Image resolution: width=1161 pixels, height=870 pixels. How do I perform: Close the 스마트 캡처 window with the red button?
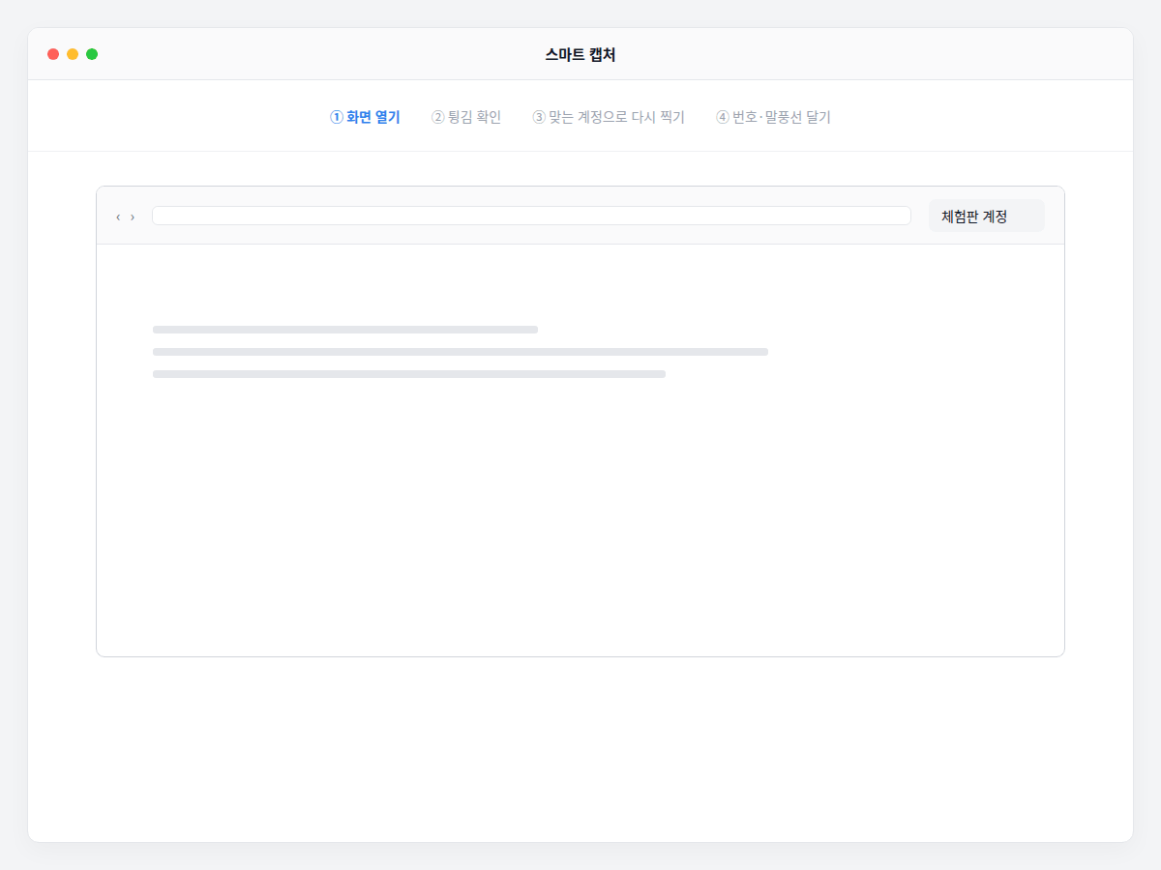point(53,54)
